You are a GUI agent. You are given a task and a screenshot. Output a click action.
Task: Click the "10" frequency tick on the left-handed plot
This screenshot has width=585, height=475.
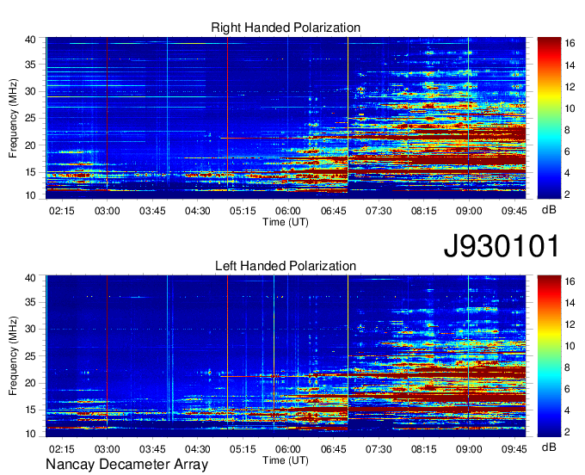(x=31, y=434)
